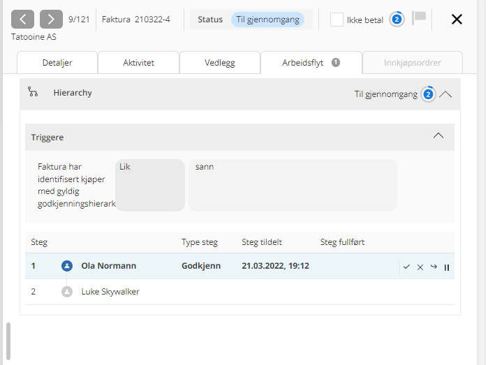The image size is (488, 365).
Task: Collapse the Hierarchy section
Action: click(x=445, y=94)
